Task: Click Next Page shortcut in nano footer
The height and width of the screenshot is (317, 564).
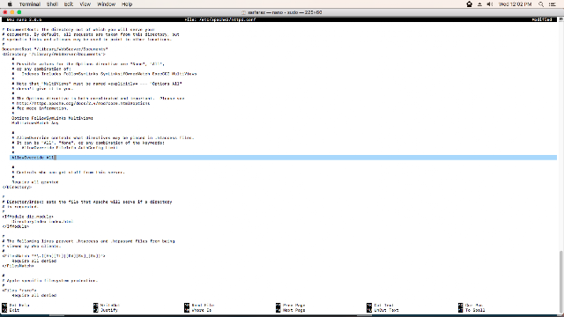Action: [291, 310]
